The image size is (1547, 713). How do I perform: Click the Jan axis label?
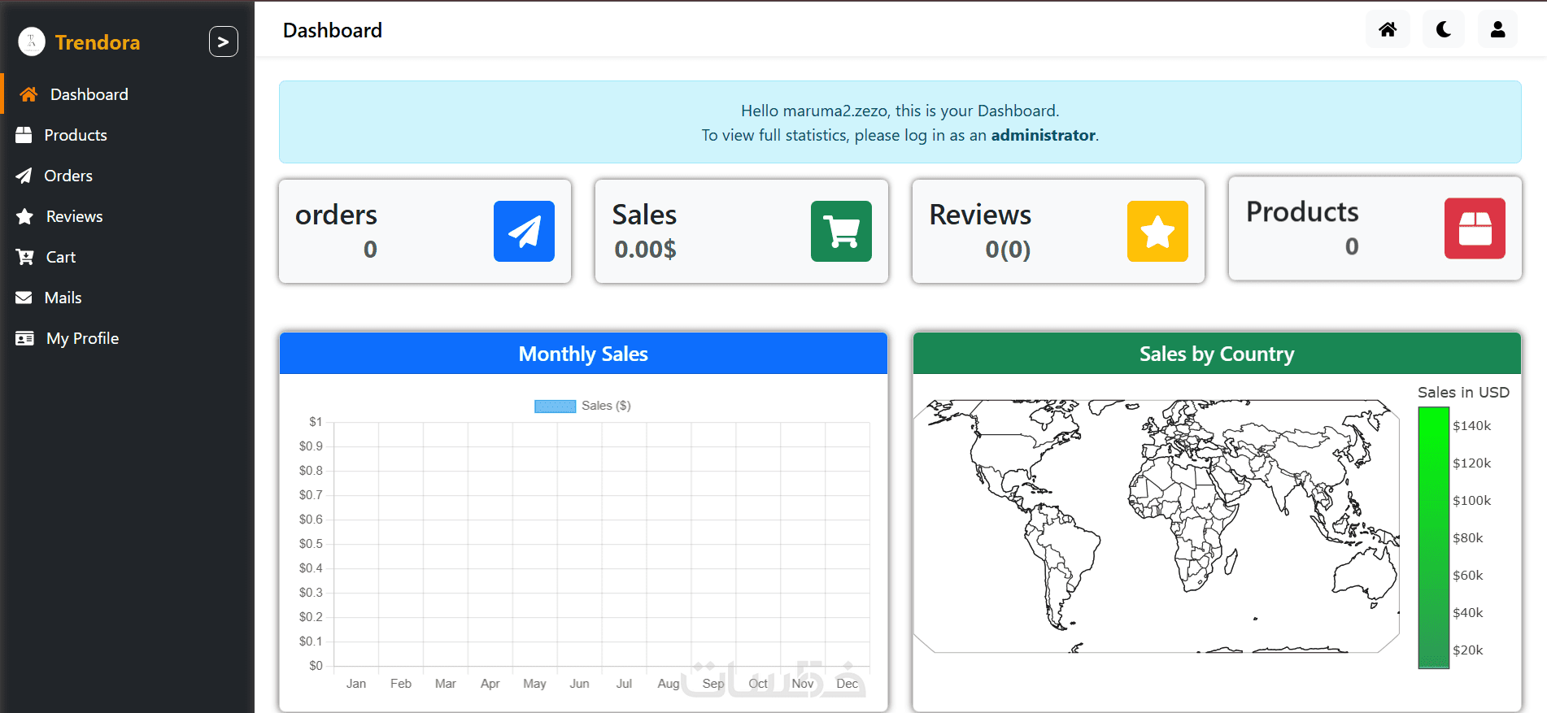pyautogui.click(x=356, y=684)
